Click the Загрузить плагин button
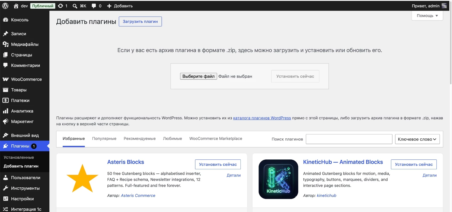 tap(140, 21)
